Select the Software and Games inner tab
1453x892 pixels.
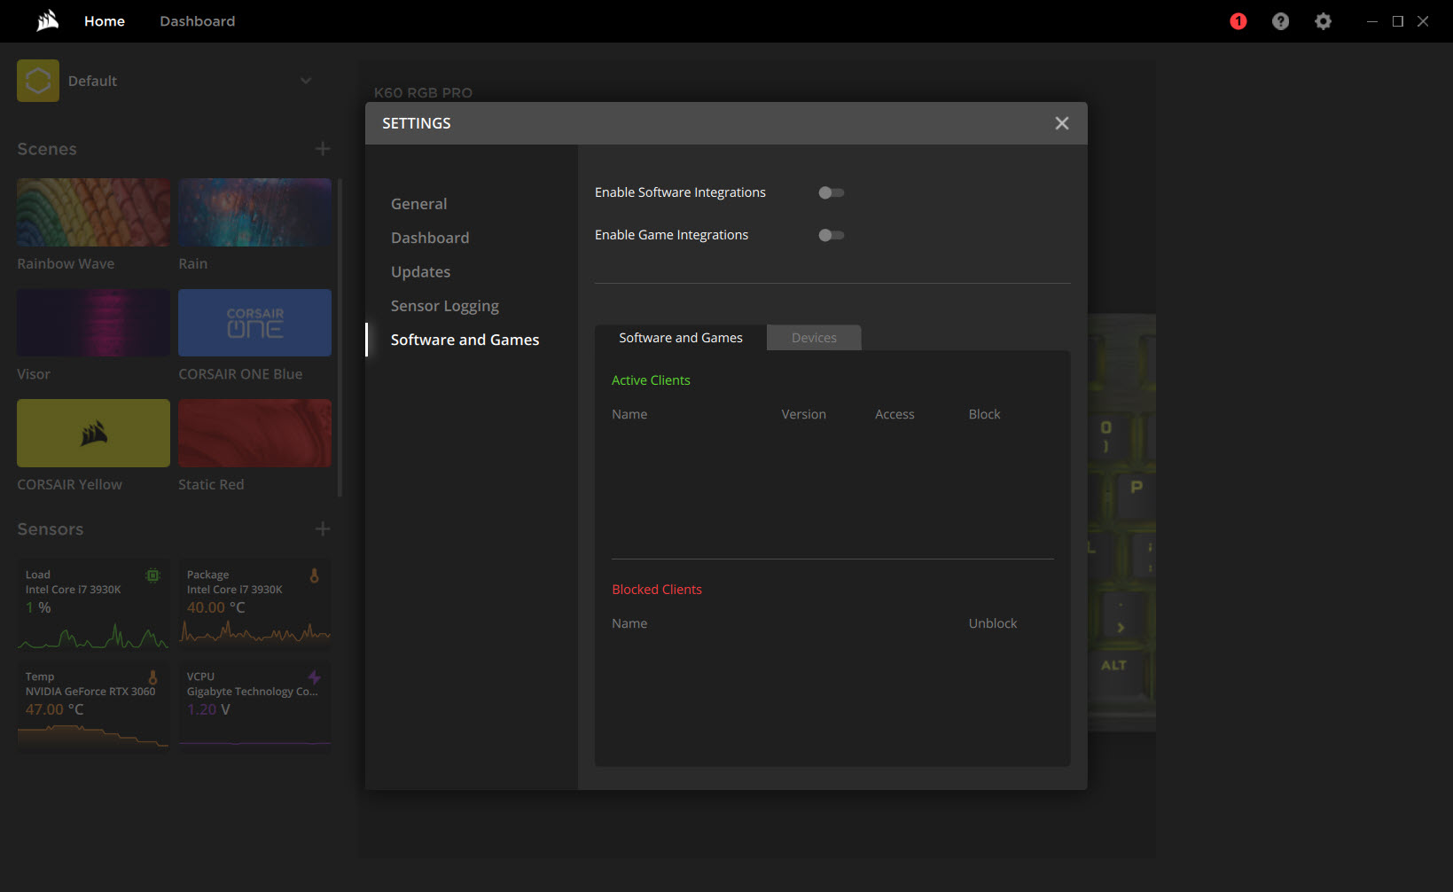(x=680, y=338)
